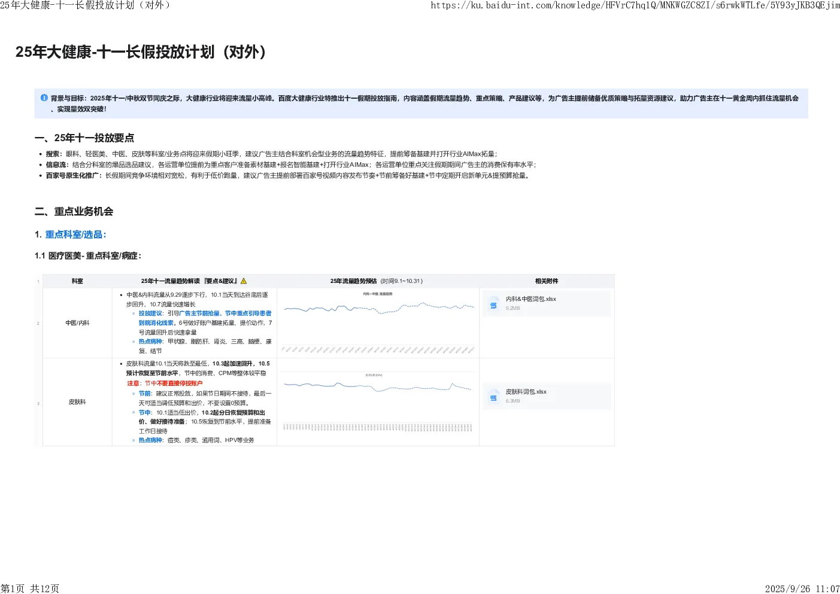Viewport: 840px width, 594px height.
Task: Click the large title 25年大健康-十一长假投放计划（对外）
Action: click(x=141, y=52)
